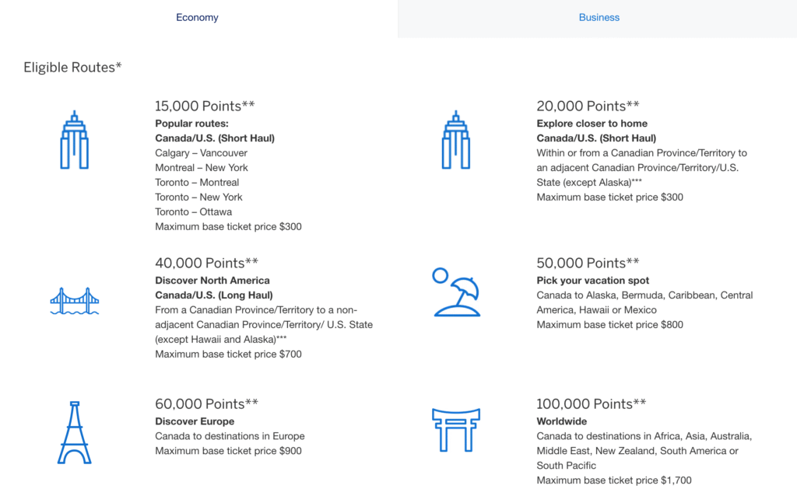The width and height of the screenshot is (797, 489).
Task: Click the skyscraper icon beside 15,000 Points
Action: [74, 139]
